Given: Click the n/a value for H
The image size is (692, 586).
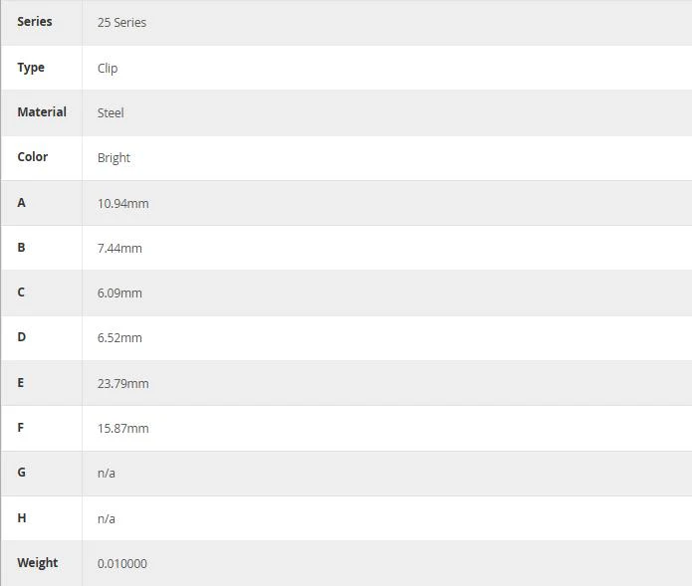Looking at the screenshot, I should click(107, 518).
